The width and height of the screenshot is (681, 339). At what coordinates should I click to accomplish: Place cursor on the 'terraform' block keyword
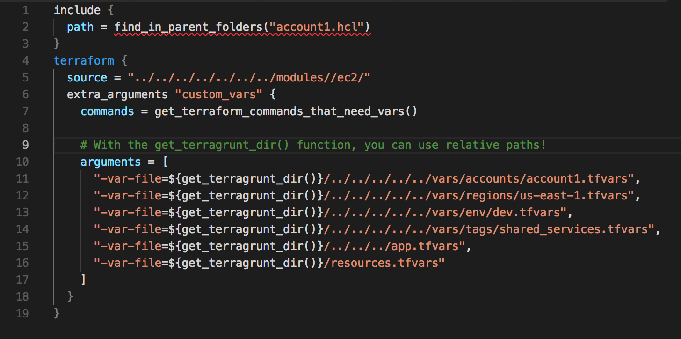84,60
